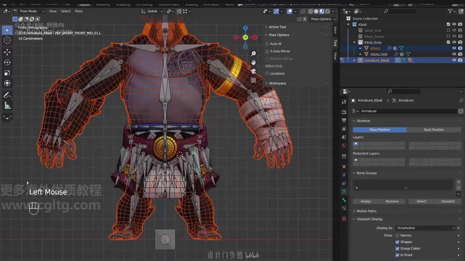Enable the Auto IK checkbox
The height and width of the screenshot is (261, 465).
[x=267, y=44]
